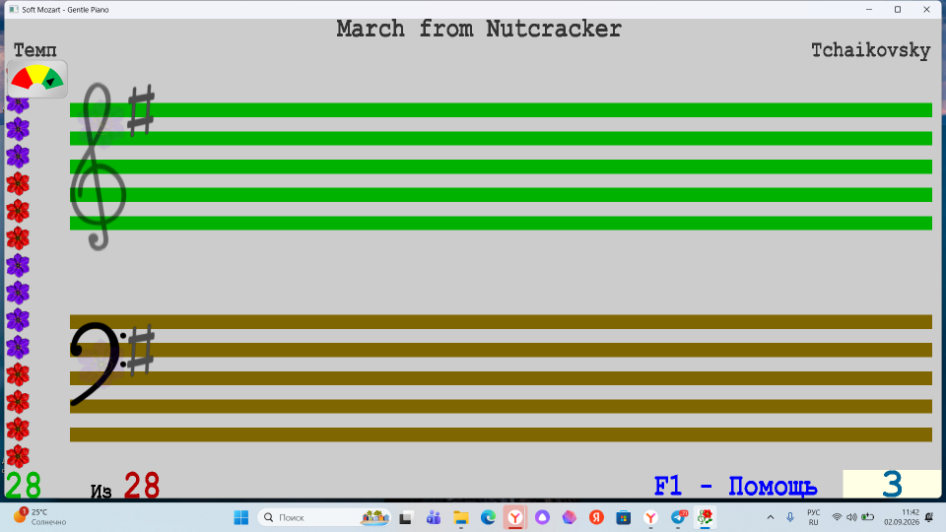946x532 pixels.
Task: Click the Поиск search field in the taskbar
Action: click(x=324, y=517)
